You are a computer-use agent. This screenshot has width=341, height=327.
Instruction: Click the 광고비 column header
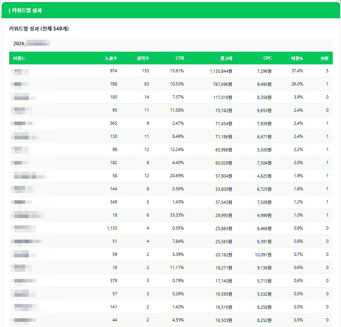click(226, 58)
